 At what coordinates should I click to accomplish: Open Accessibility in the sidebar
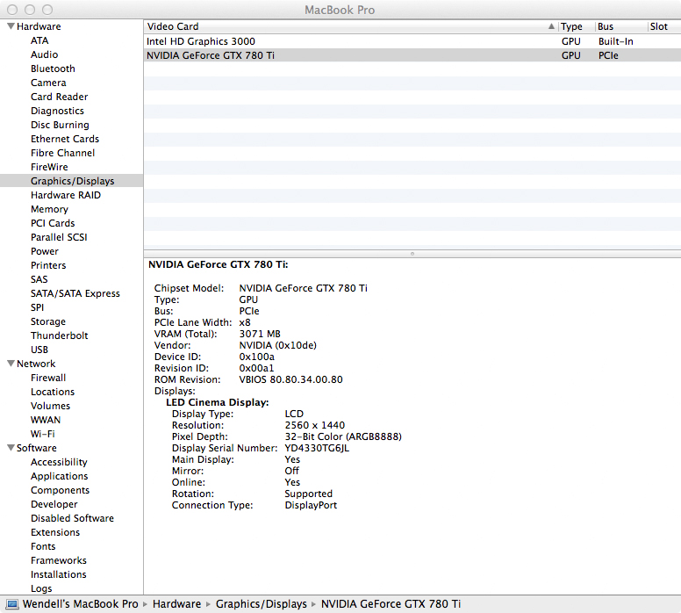pyautogui.click(x=59, y=462)
